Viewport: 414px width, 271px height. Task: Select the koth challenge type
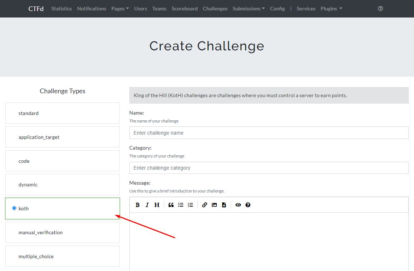pyautogui.click(x=63, y=209)
